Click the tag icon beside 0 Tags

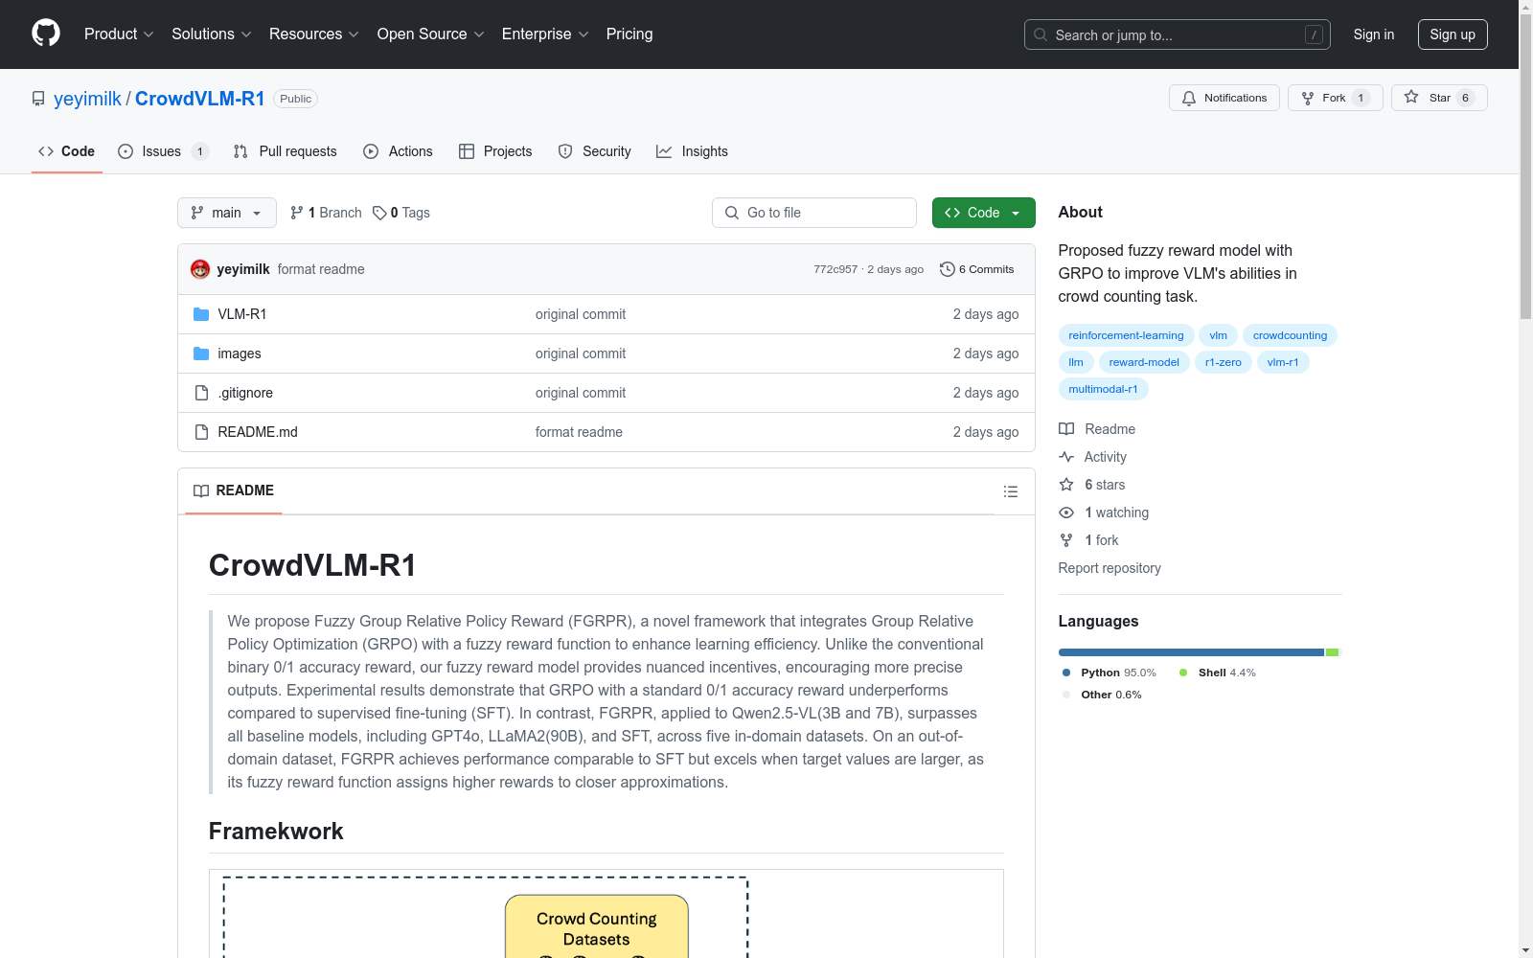point(379,213)
